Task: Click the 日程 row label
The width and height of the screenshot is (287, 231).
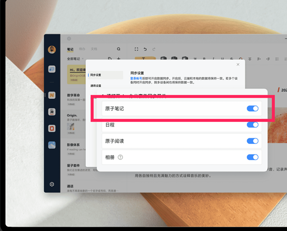Action: (110, 125)
